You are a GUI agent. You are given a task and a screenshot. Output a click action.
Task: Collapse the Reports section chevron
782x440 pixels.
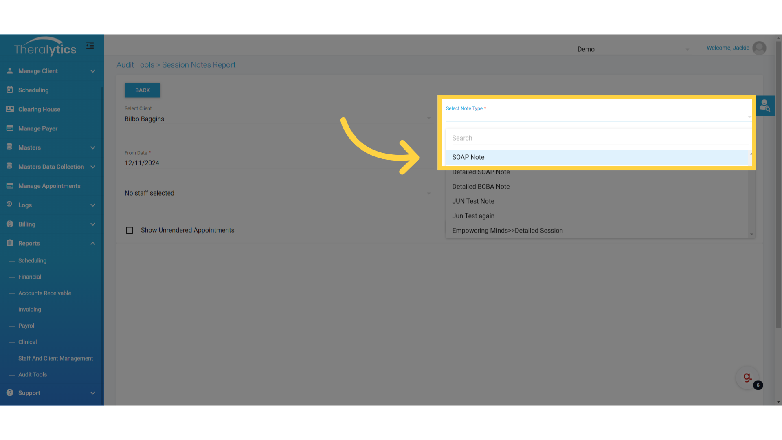pyautogui.click(x=93, y=244)
